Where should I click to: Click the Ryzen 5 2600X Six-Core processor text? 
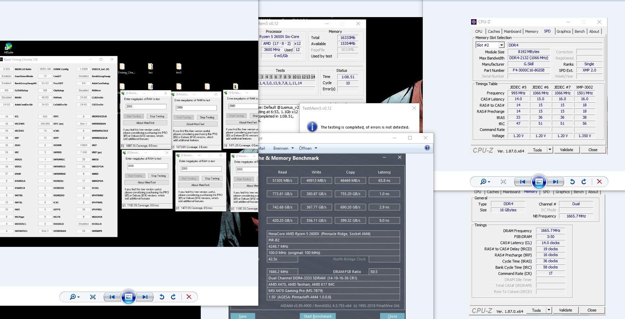[x=279, y=37]
